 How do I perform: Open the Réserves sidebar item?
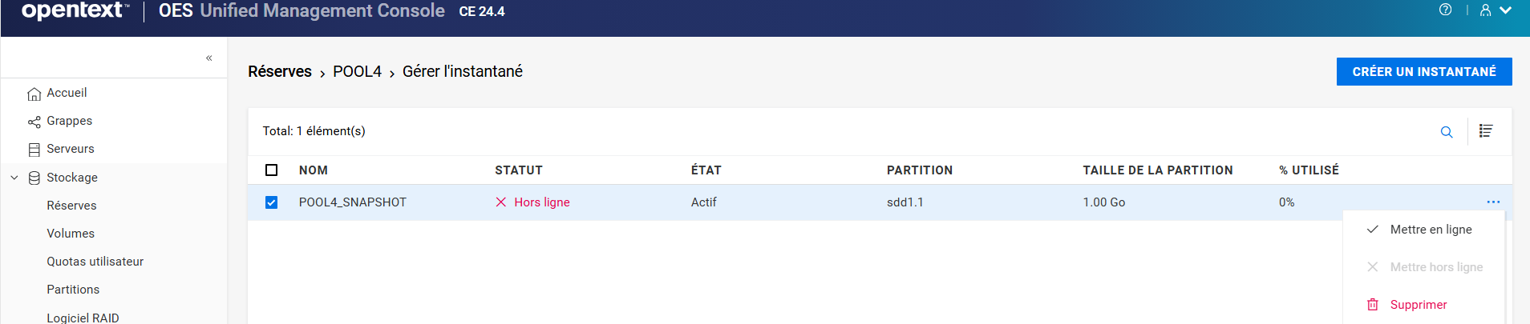click(71, 206)
